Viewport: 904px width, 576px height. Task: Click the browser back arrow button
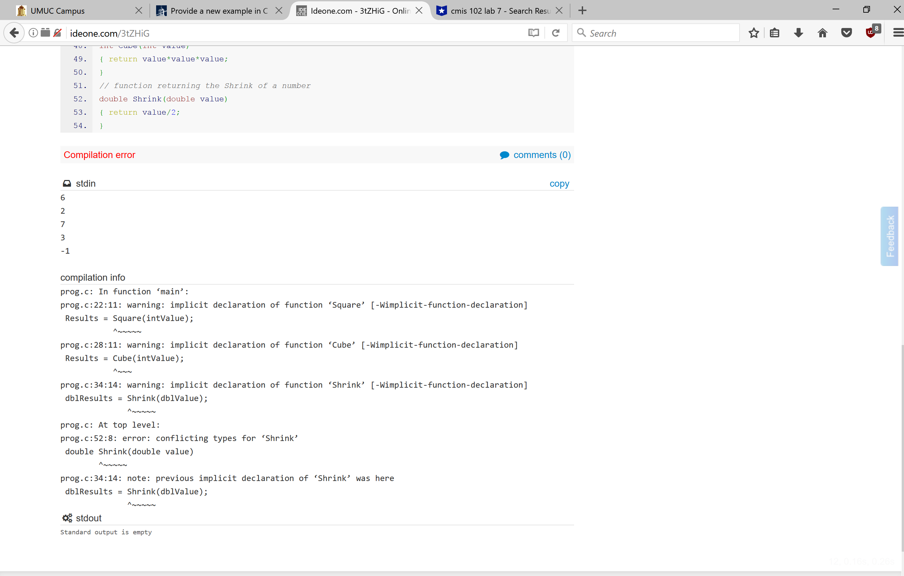[14, 33]
